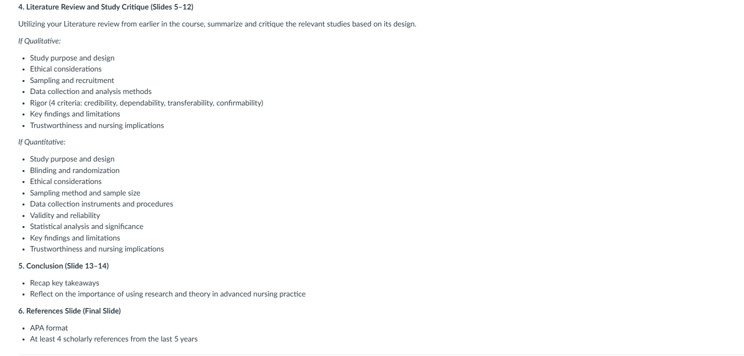Click the Rigor four criteria bullet text
Image resolution: width=744 pixels, height=356 pixels.
tap(146, 103)
